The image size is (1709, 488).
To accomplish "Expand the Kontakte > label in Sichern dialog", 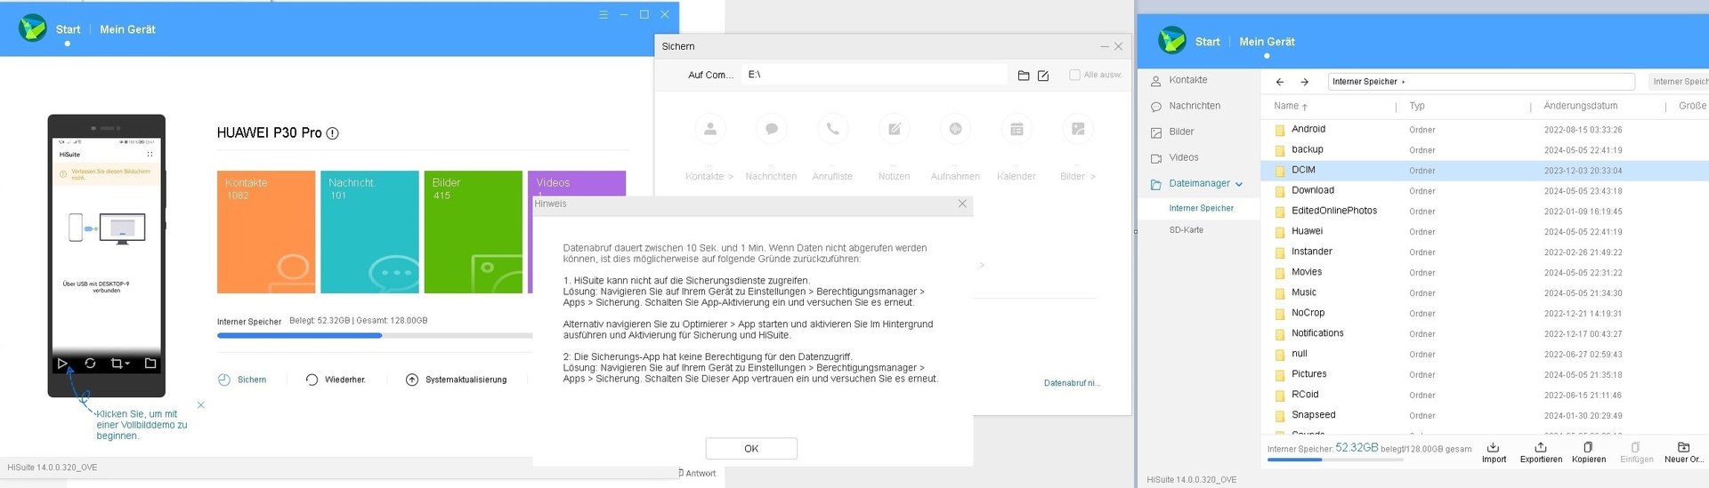I will click(x=709, y=177).
